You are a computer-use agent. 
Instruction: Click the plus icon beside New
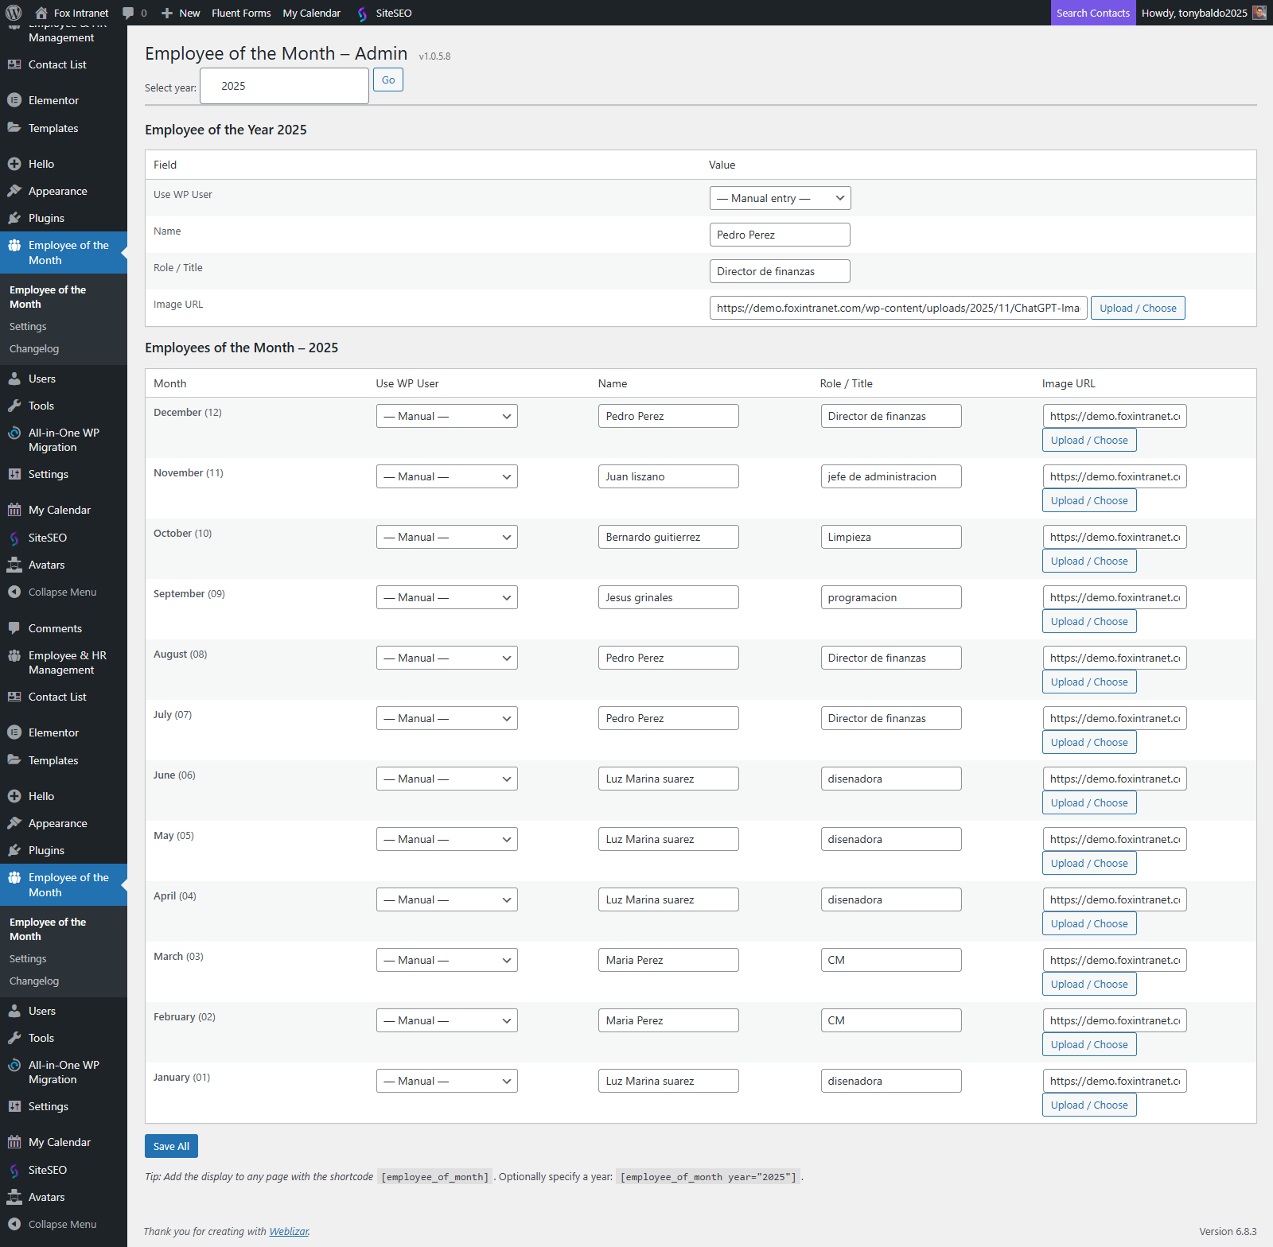click(x=167, y=13)
